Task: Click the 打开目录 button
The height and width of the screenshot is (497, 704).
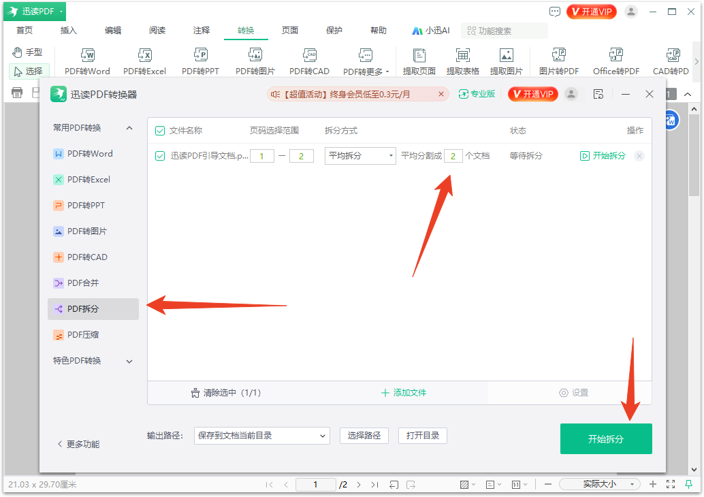Action: [x=423, y=436]
